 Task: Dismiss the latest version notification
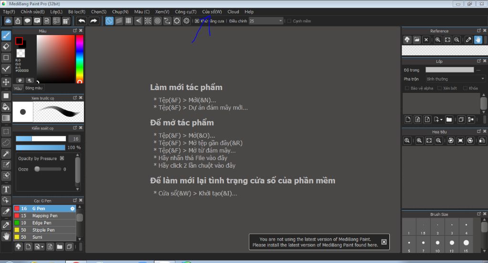pos(384,242)
